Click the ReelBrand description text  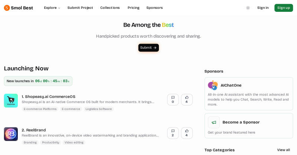tap(90, 135)
